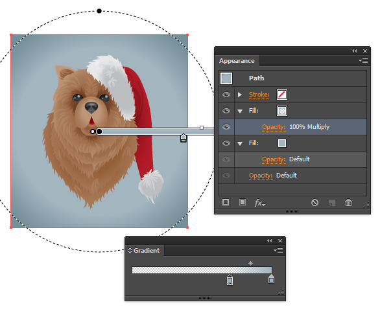The image size is (380, 311).
Task: Expand the Stroke attribute triangle
Action: [x=240, y=95]
